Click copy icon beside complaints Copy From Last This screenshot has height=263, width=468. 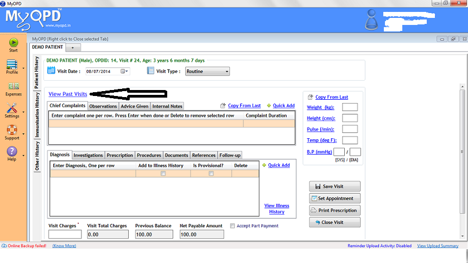[223, 106]
